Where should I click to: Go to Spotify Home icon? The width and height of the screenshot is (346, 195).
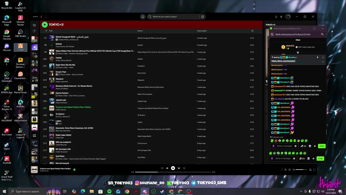tap(143, 17)
